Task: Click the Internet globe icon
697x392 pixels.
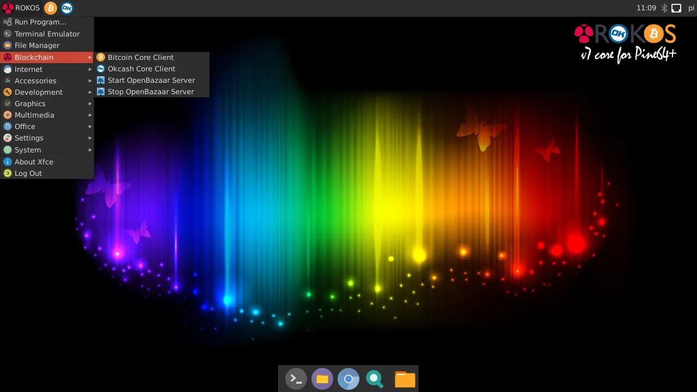Action: pyautogui.click(x=8, y=69)
